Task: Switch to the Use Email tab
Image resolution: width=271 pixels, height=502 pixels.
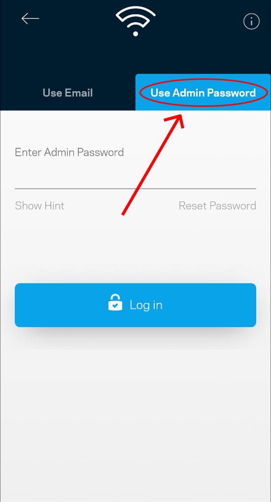Action: tap(68, 93)
